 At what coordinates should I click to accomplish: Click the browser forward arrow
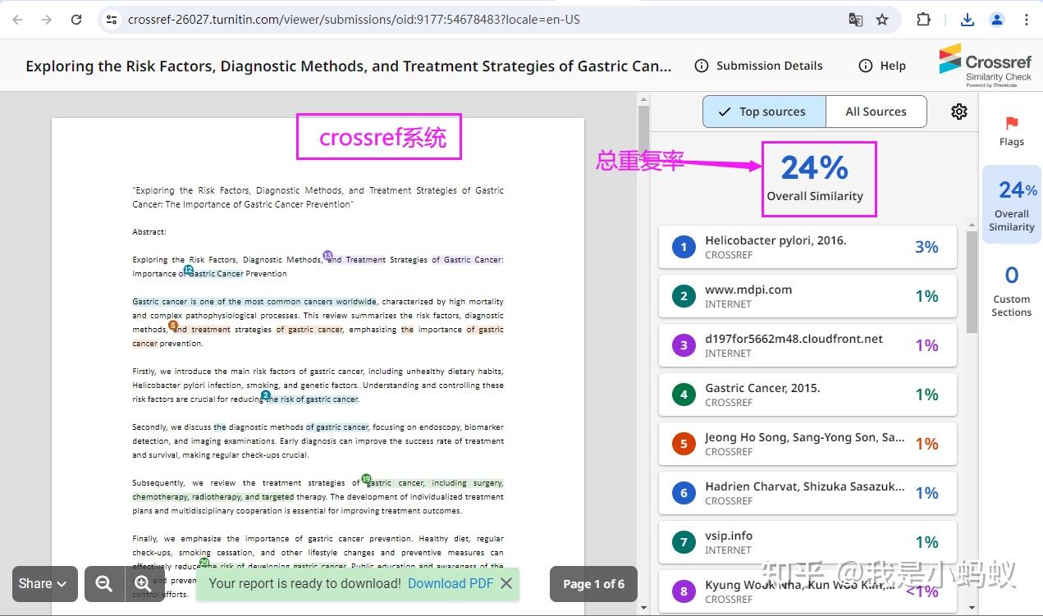[x=47, y=19]
